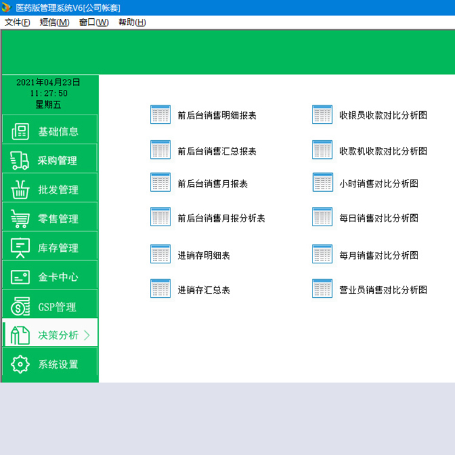Click the application logo in title bar
This screenshot has height=455, width=455.
[6, 7]
